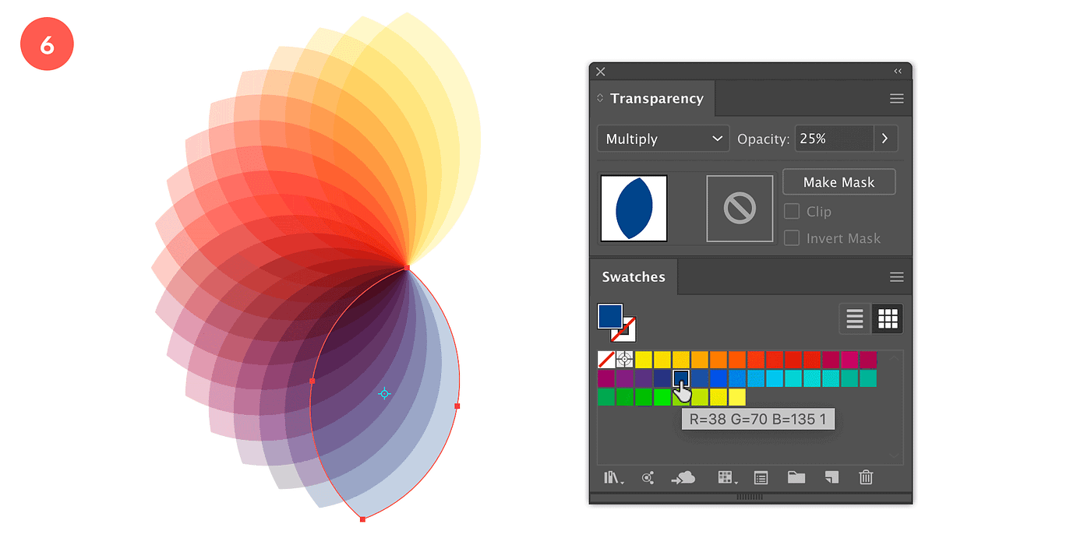Select the left anchor point of selected petal
This screenshot has height=545, width=1091.
click(312, 381)
